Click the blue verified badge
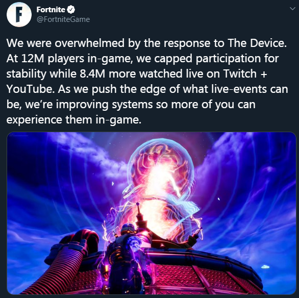The height and width of the screenshot is (298, 299). [71, 10]
